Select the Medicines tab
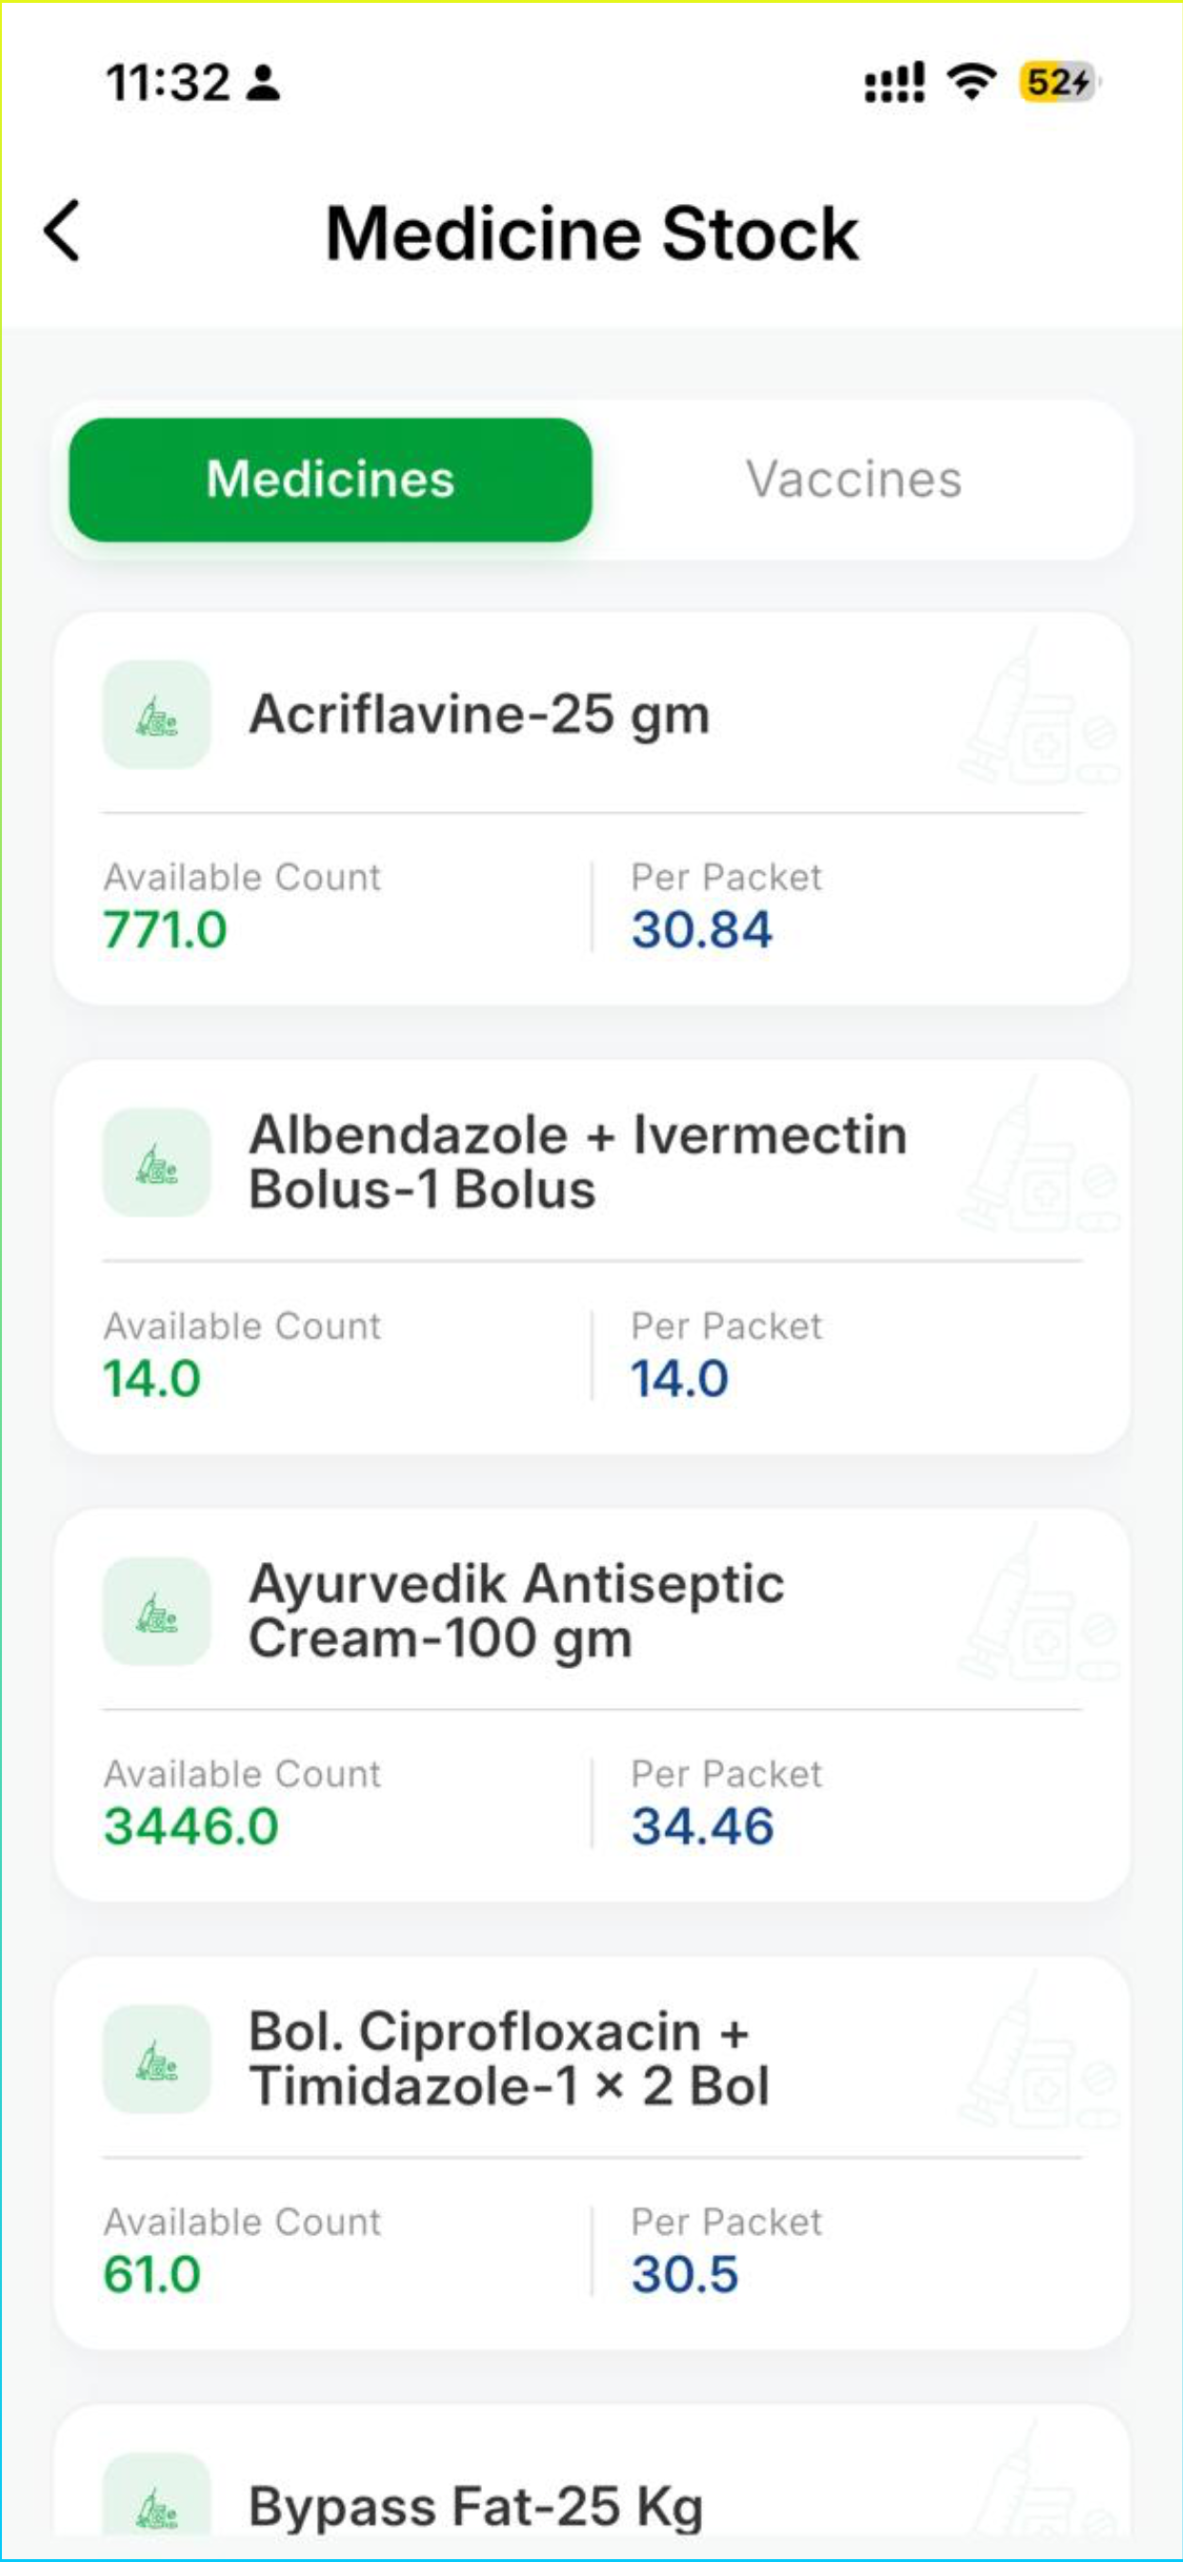 pos(331,479)
